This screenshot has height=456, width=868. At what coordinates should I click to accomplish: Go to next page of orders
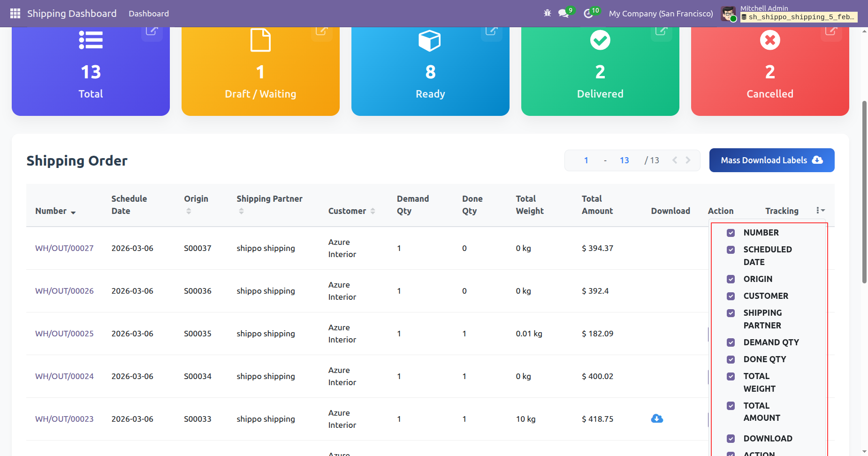click(688, 160)
